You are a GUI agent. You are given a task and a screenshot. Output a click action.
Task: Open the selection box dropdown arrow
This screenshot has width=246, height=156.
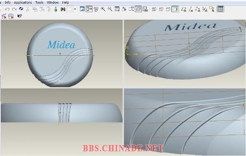pyautogui.click(x=75, y=9)
